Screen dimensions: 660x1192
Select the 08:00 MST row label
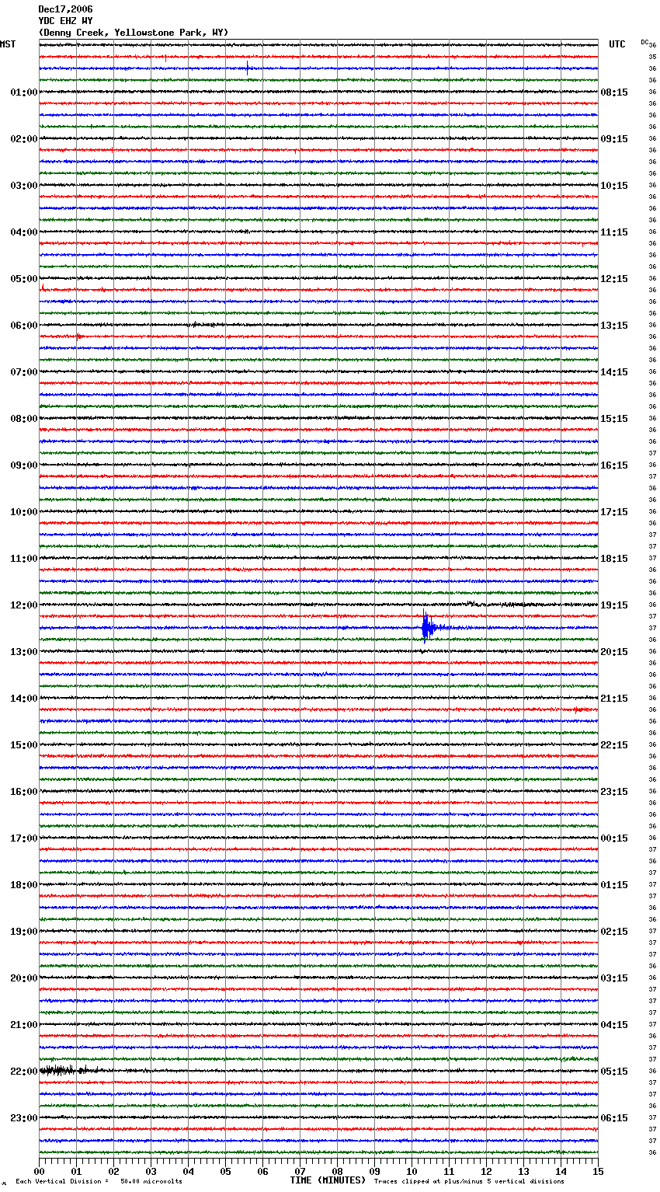23,419
